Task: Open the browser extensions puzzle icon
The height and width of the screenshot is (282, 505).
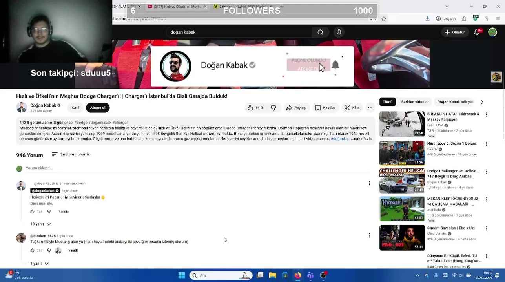Action: 464,18
